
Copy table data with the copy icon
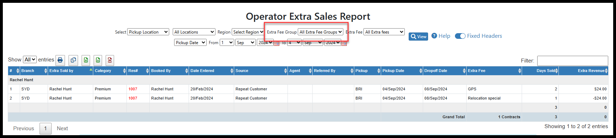pos(73,60)
